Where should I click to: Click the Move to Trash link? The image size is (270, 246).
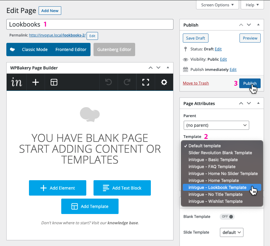click(196, 83)
